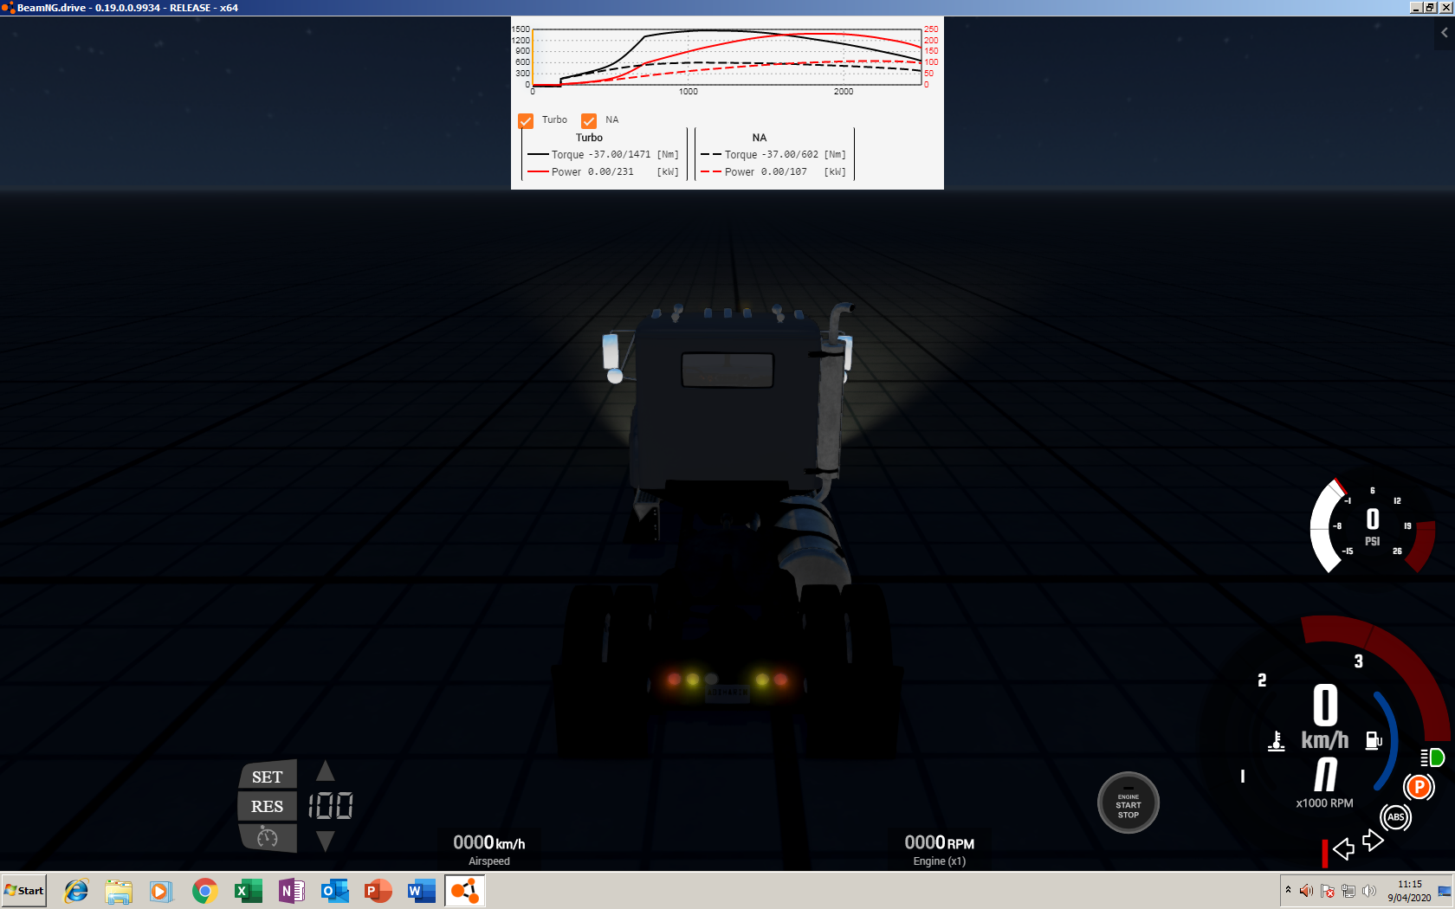
Task: Click Turbo Power 0.00/231 legend entry
Action: (603, 172)
